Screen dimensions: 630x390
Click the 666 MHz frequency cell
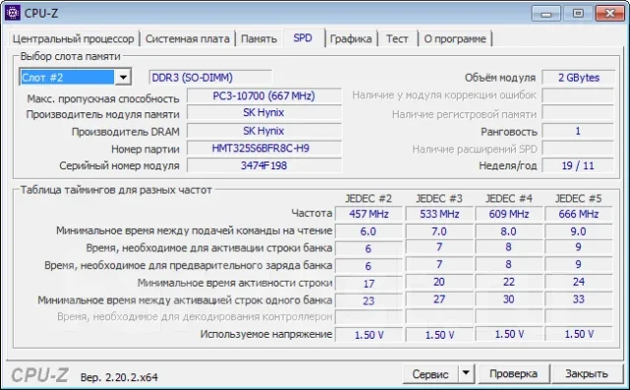(579, 214)
